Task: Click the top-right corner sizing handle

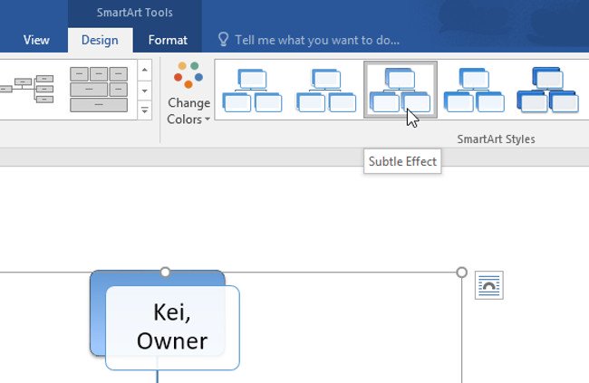Action: 462,273
